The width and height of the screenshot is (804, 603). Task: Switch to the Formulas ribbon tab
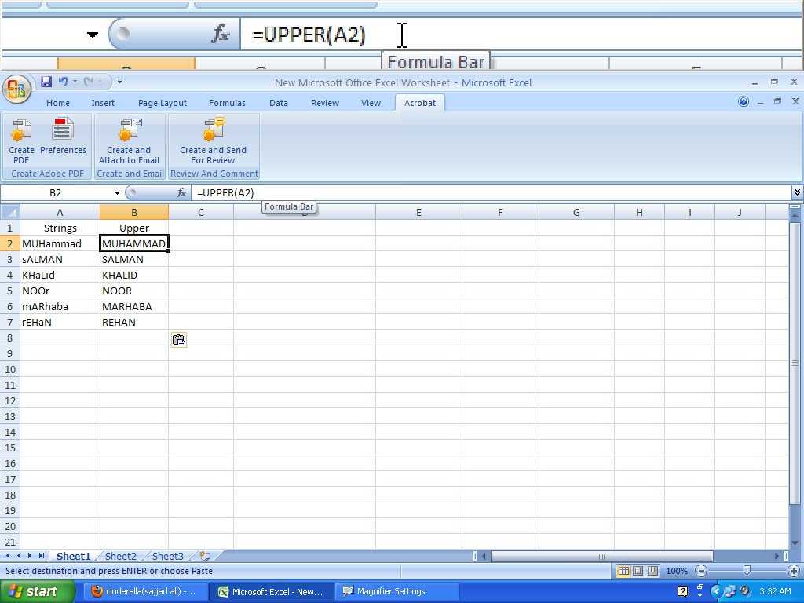[x=227, y=102]
